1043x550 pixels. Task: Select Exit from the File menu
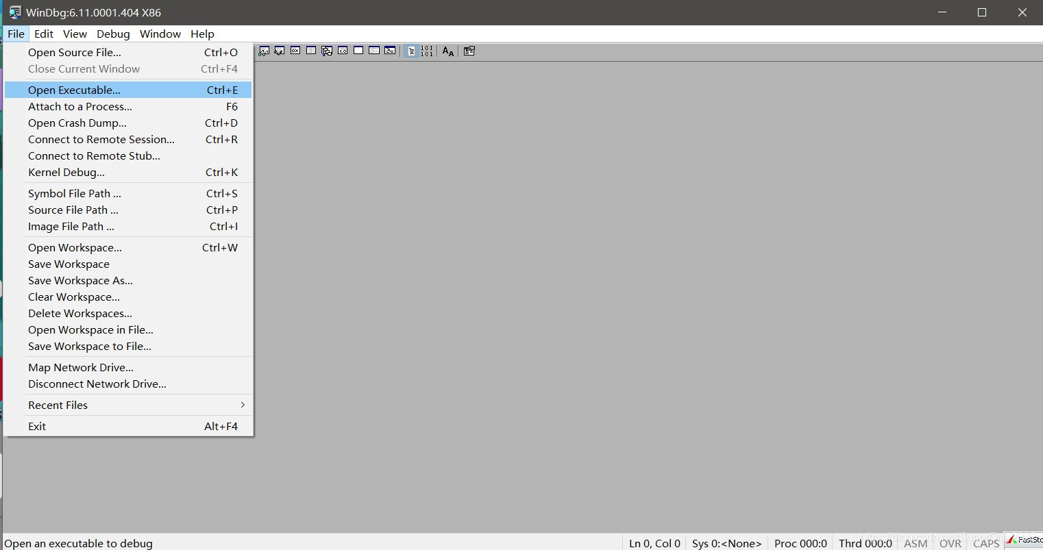[x=128, y=426]
